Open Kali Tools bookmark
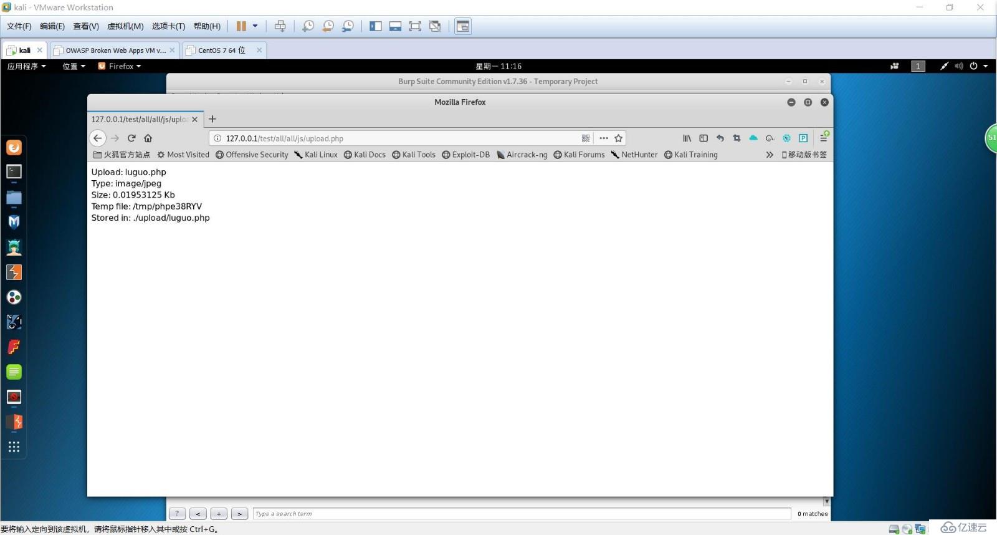Screen dimensions: 997x535 [414, 155]
